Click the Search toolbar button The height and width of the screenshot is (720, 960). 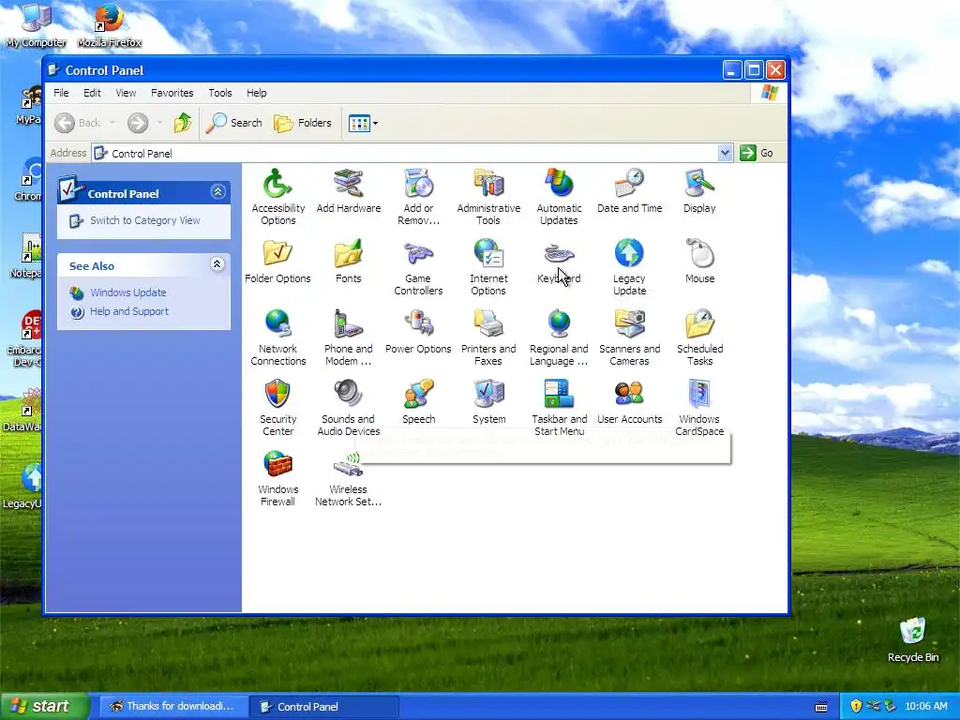point(233,123)
